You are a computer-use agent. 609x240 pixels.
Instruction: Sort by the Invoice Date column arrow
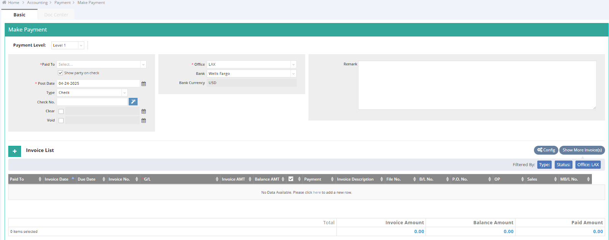(73, 178)
